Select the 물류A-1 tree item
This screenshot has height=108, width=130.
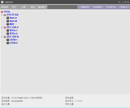[x=13, y=31]
